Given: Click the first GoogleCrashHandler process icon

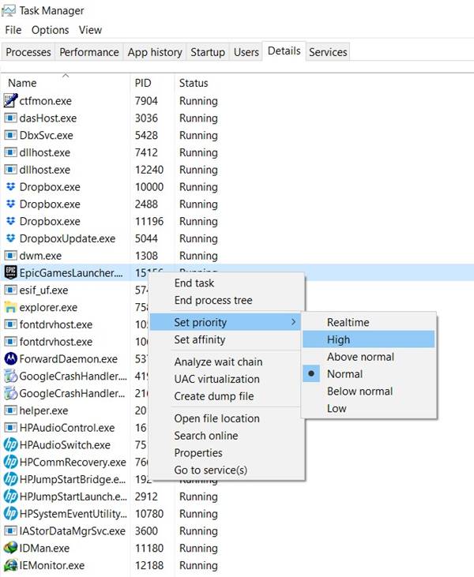Looking at the screenshot, I should (11, 376).
